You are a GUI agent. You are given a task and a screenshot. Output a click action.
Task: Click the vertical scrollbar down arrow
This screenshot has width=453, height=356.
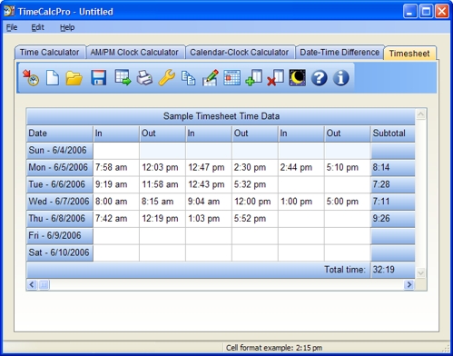pos(421,273)
